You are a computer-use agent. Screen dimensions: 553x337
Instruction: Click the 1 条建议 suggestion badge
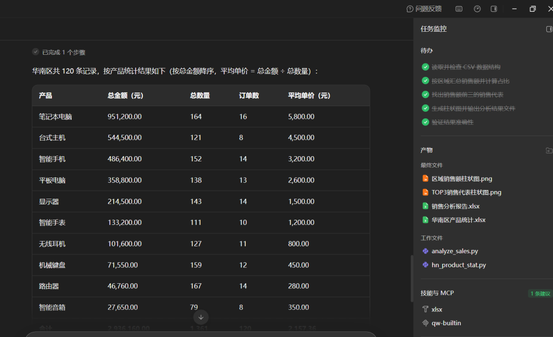(x=540, y=293)
